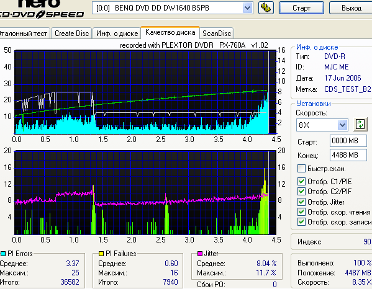Click the Выход exit button
The width and height of the screenshot is (372, 289).
tap(351, 8)
